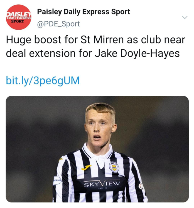Click the Paisley Daily Express Sport display name
The height and width of the screenshot is (208, 194).
click(x=84, y=12)
